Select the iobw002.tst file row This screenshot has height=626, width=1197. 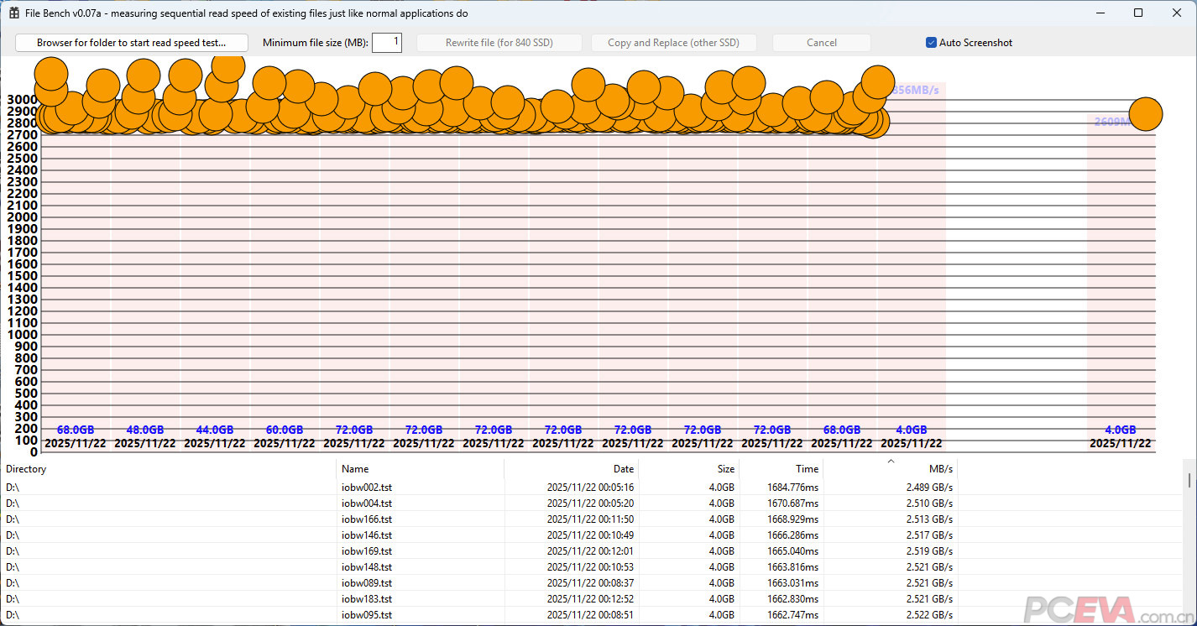point(367,488)
